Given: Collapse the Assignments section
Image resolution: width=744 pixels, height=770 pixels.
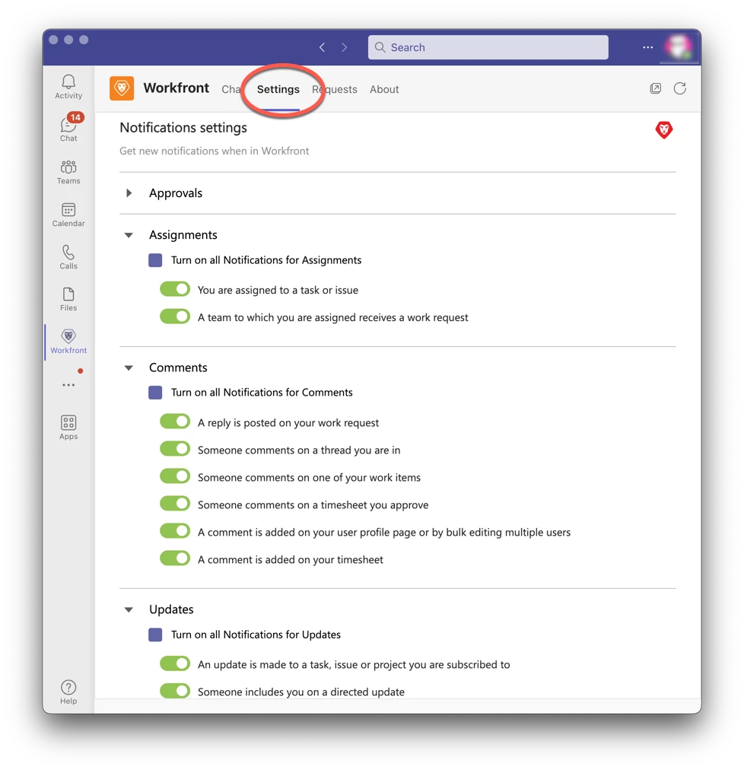Looking at the screenshot, I should (x=129, y=235).
